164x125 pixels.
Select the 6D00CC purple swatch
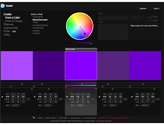pyautogui.click(x=145, y=66)
